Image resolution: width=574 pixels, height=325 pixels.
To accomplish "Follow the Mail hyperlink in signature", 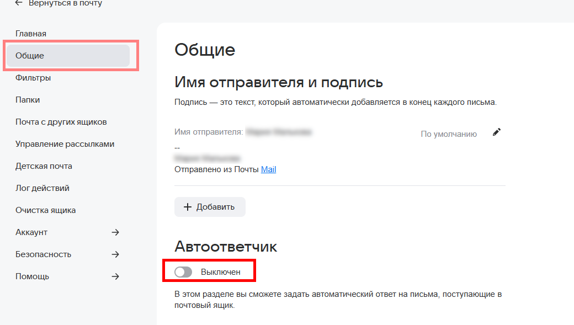I will [x=268, y=169].
